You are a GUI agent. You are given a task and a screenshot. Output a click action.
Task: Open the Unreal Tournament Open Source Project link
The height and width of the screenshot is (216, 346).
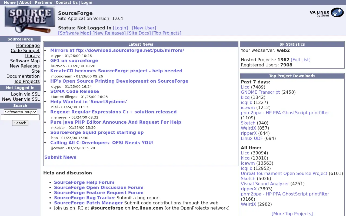(x=284, y=173)
